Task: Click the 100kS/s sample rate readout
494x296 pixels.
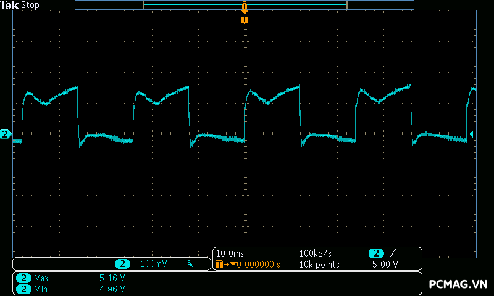Action: [316, 253]
